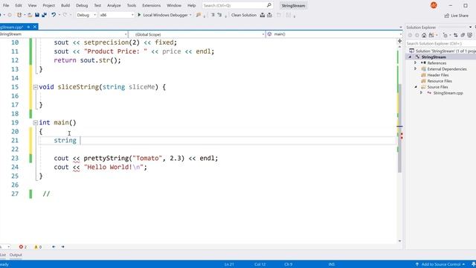Start the Local Windows Debugger play button
Screen dimensions: 476x268
(139, 15)
